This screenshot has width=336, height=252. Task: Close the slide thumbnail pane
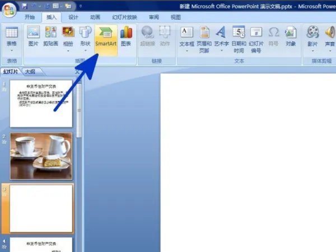pyautogui.click(x=77, y=72)
